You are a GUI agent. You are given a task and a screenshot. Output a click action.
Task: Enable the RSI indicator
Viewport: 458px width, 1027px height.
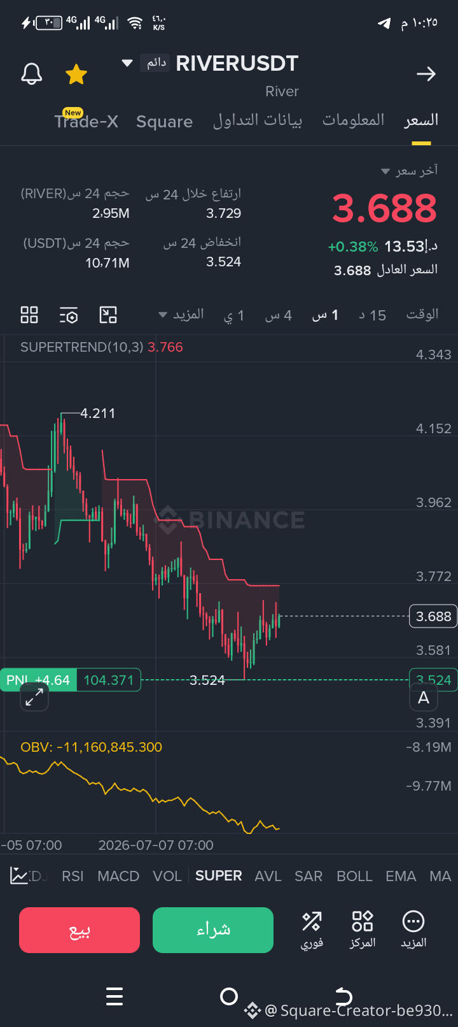(73, 876)
